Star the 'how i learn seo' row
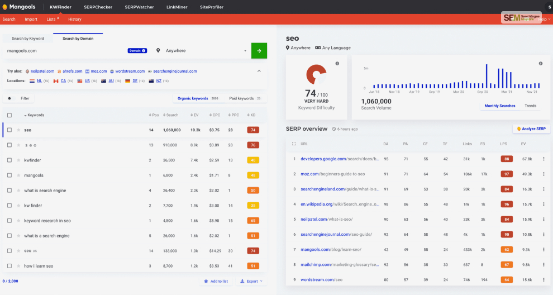The height and width of the screenshot is (295, 553). click(x=18, y=266)
